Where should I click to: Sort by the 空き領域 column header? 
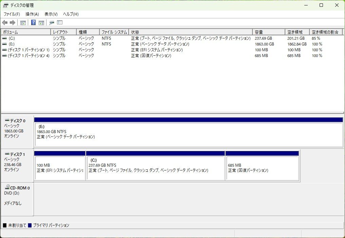[297, 32]
